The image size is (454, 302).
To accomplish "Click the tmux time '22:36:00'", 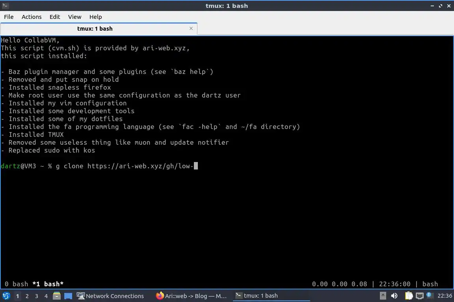I will (x=394, y=284).
